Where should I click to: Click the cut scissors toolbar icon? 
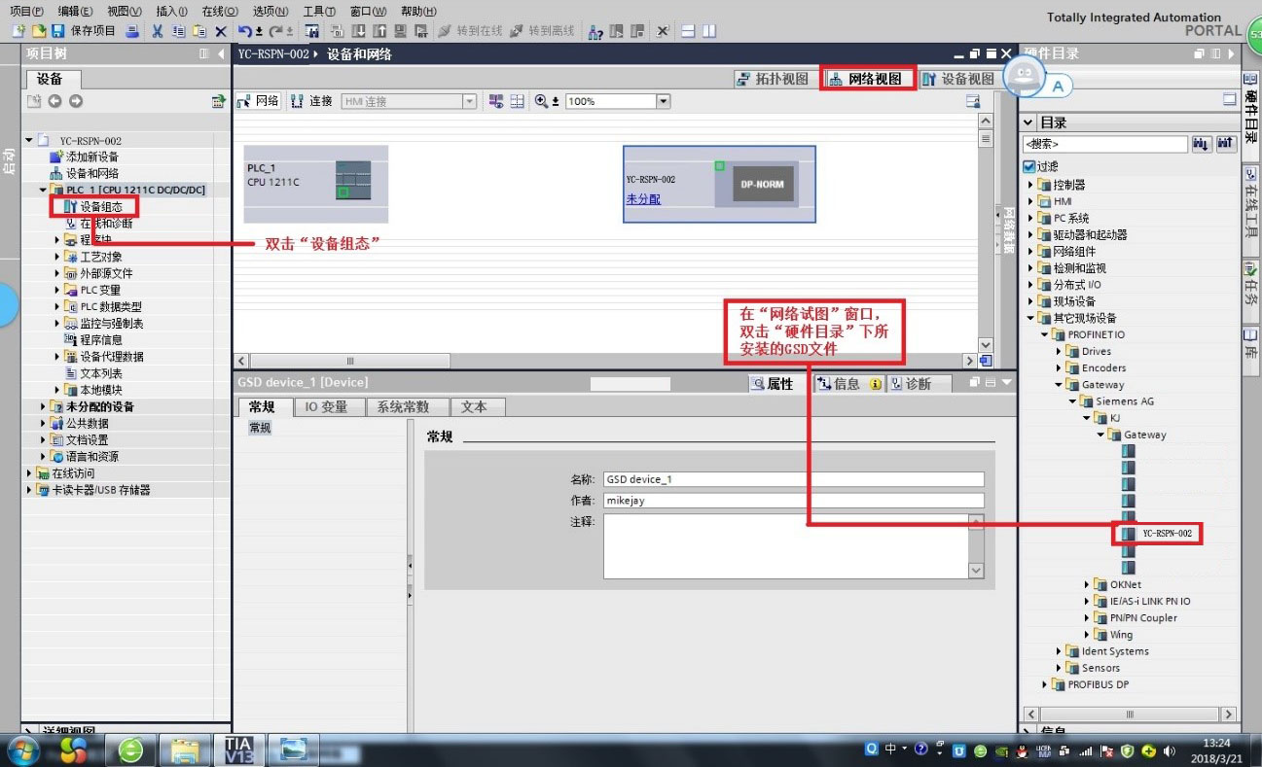(x=157, y=31)
